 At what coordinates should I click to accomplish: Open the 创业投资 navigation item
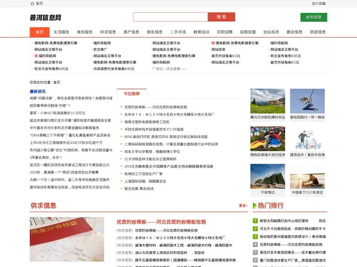[271, 32]
